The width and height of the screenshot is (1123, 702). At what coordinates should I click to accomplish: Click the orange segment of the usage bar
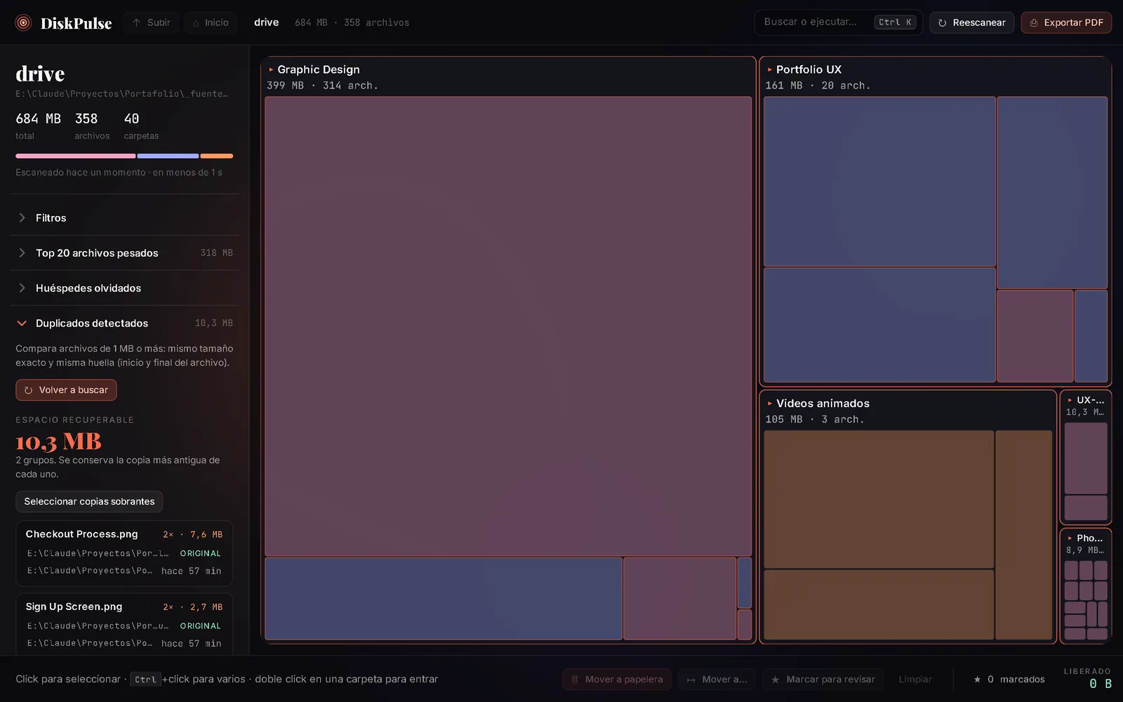pyautogui.click(x=217, y=156)
